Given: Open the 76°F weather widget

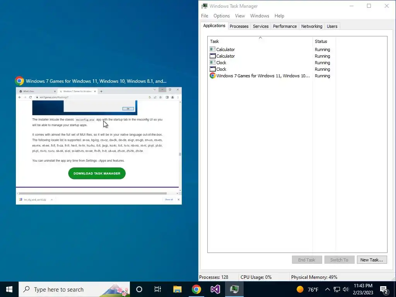Looking at the screenshot, I should point(307,289).
